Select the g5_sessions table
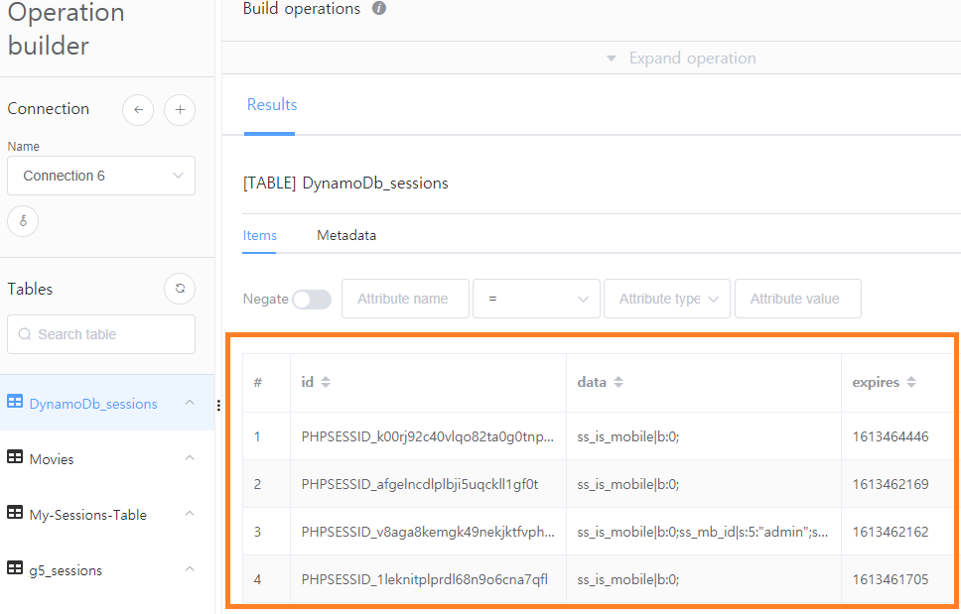The width and height of the screenshot is (961, 614). click(66, 570)
